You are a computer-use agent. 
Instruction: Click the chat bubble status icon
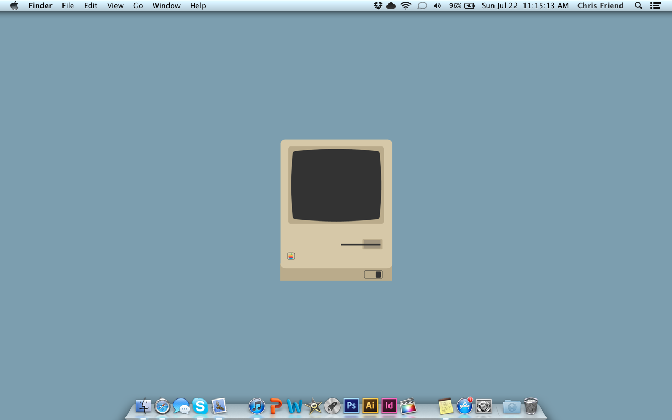(x=422, y=6)
